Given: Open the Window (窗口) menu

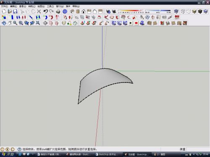Looking at the screenshot, I should (x=60, y=6).
